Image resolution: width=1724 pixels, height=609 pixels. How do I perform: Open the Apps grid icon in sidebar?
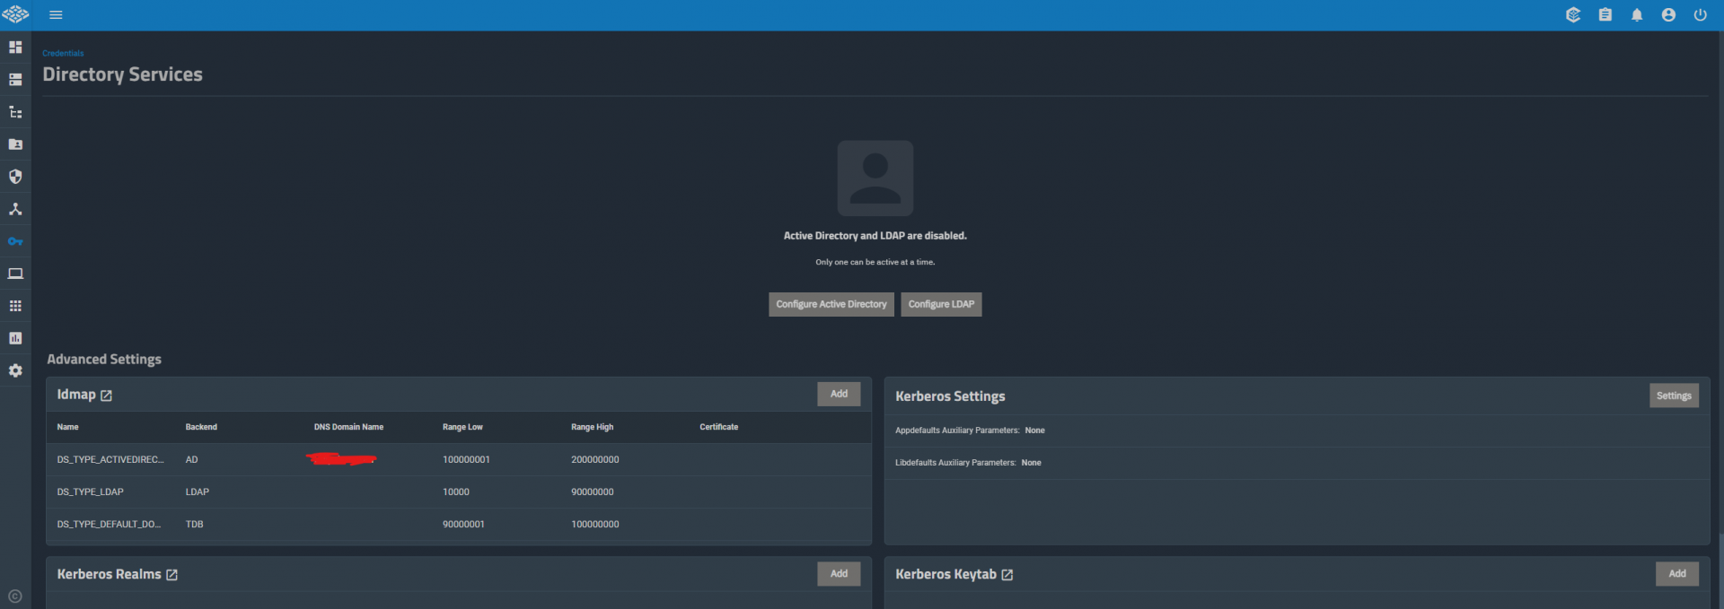(15, 306)
